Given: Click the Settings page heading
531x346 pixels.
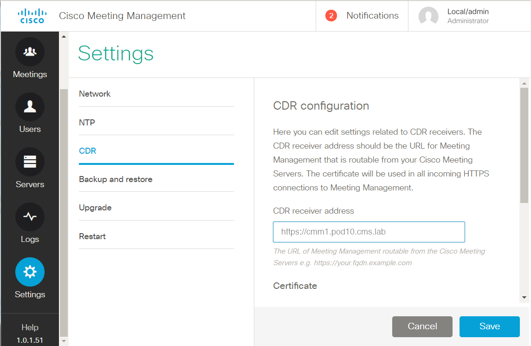Looking at the screenshot, I should [116, 53].
